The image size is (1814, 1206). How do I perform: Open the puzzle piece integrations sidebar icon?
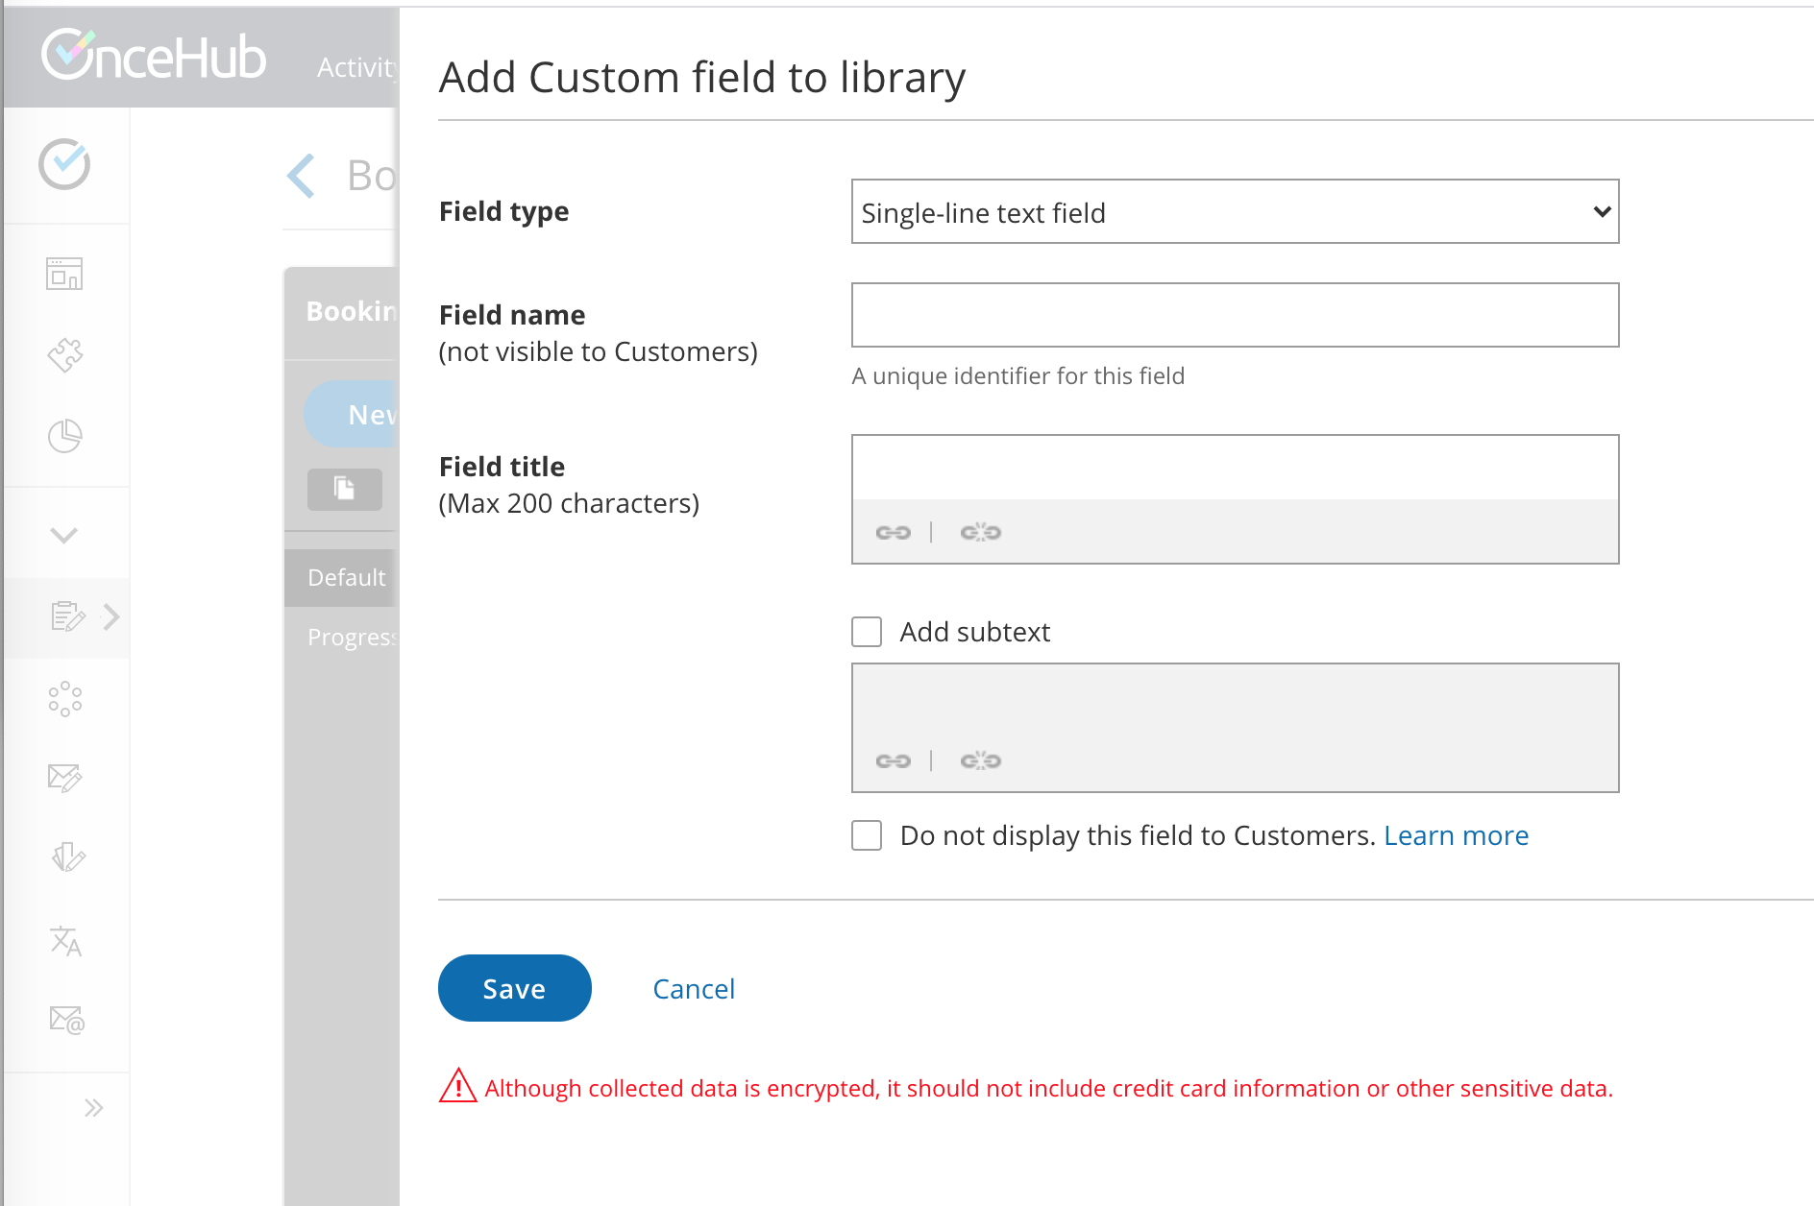pos(65,355)
